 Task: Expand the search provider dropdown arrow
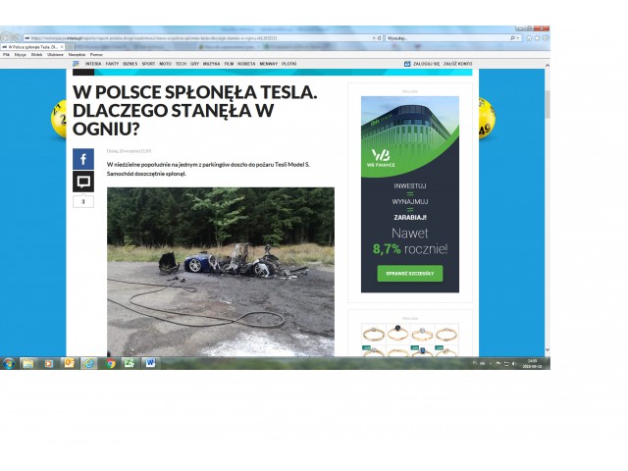[x=520, y=37]
